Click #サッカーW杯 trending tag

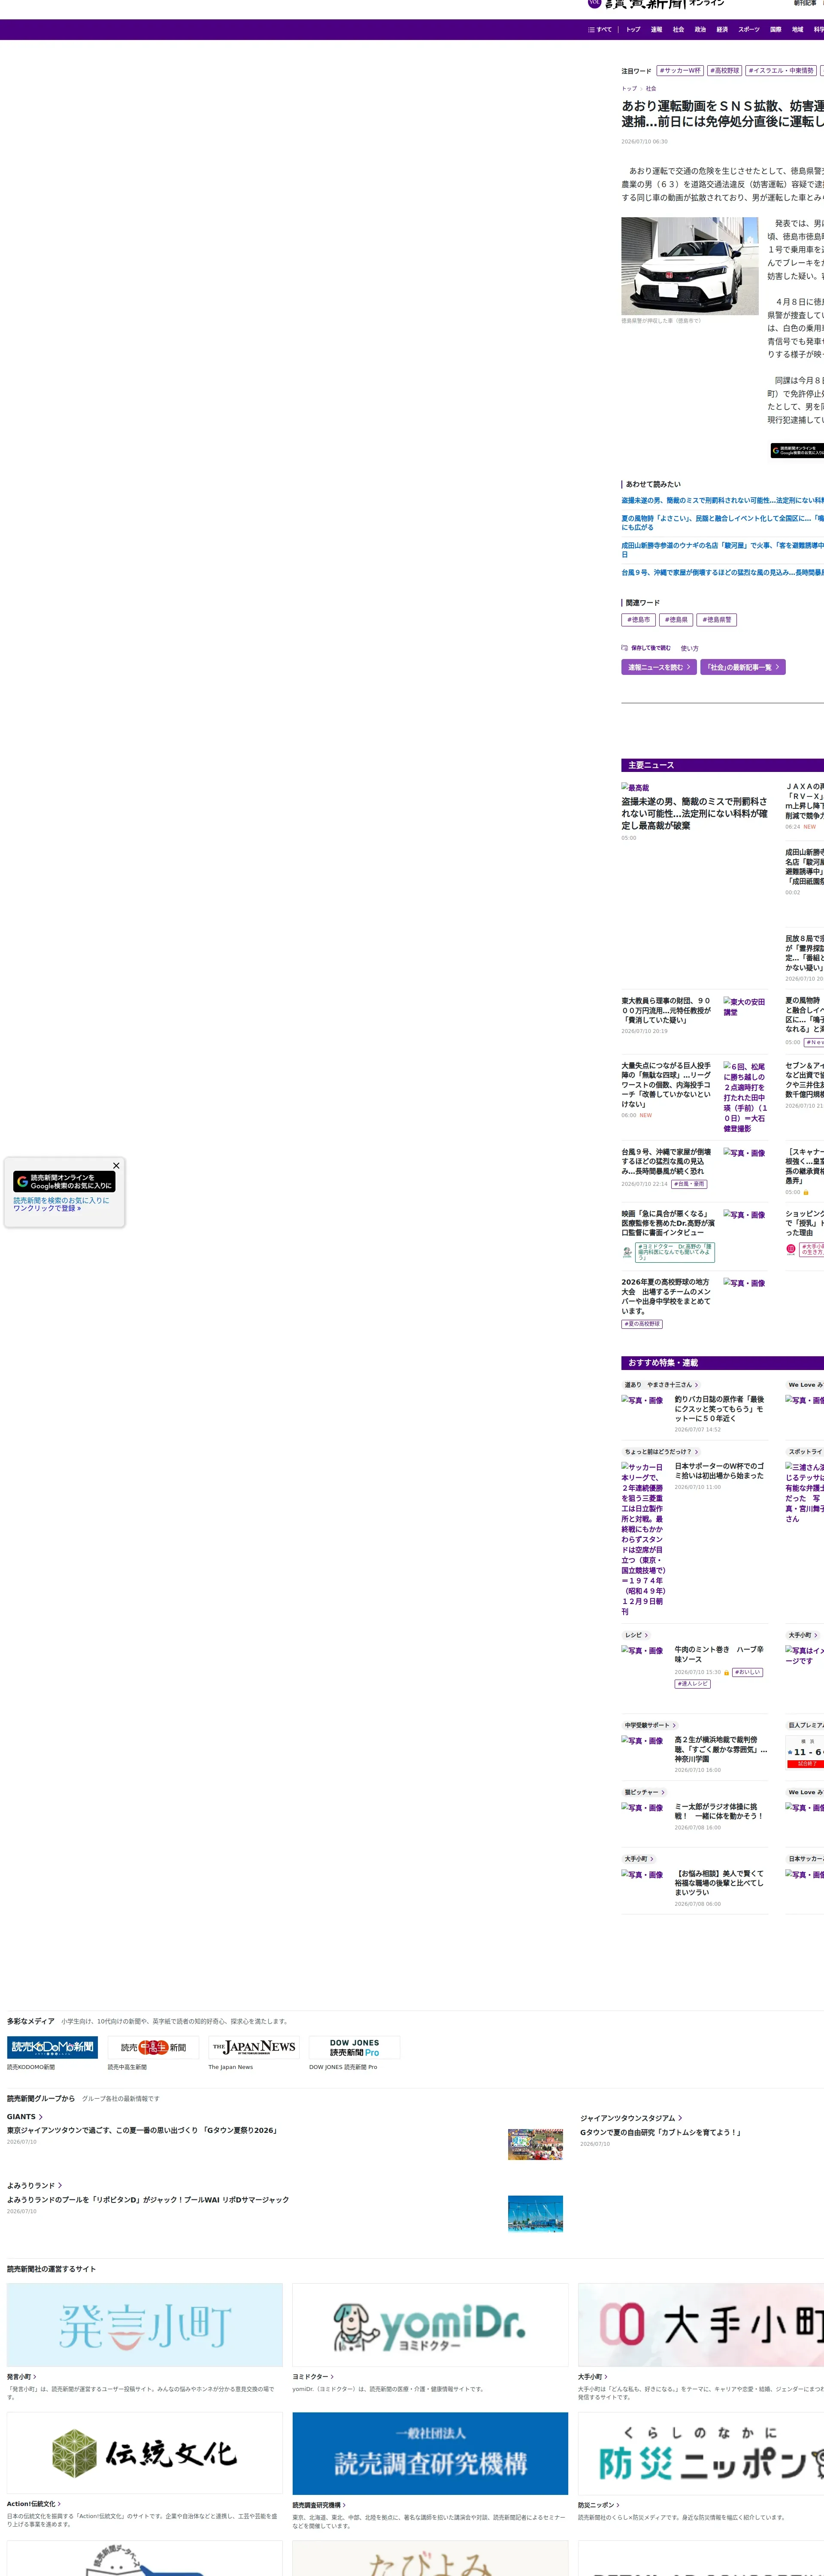[680, 71]
